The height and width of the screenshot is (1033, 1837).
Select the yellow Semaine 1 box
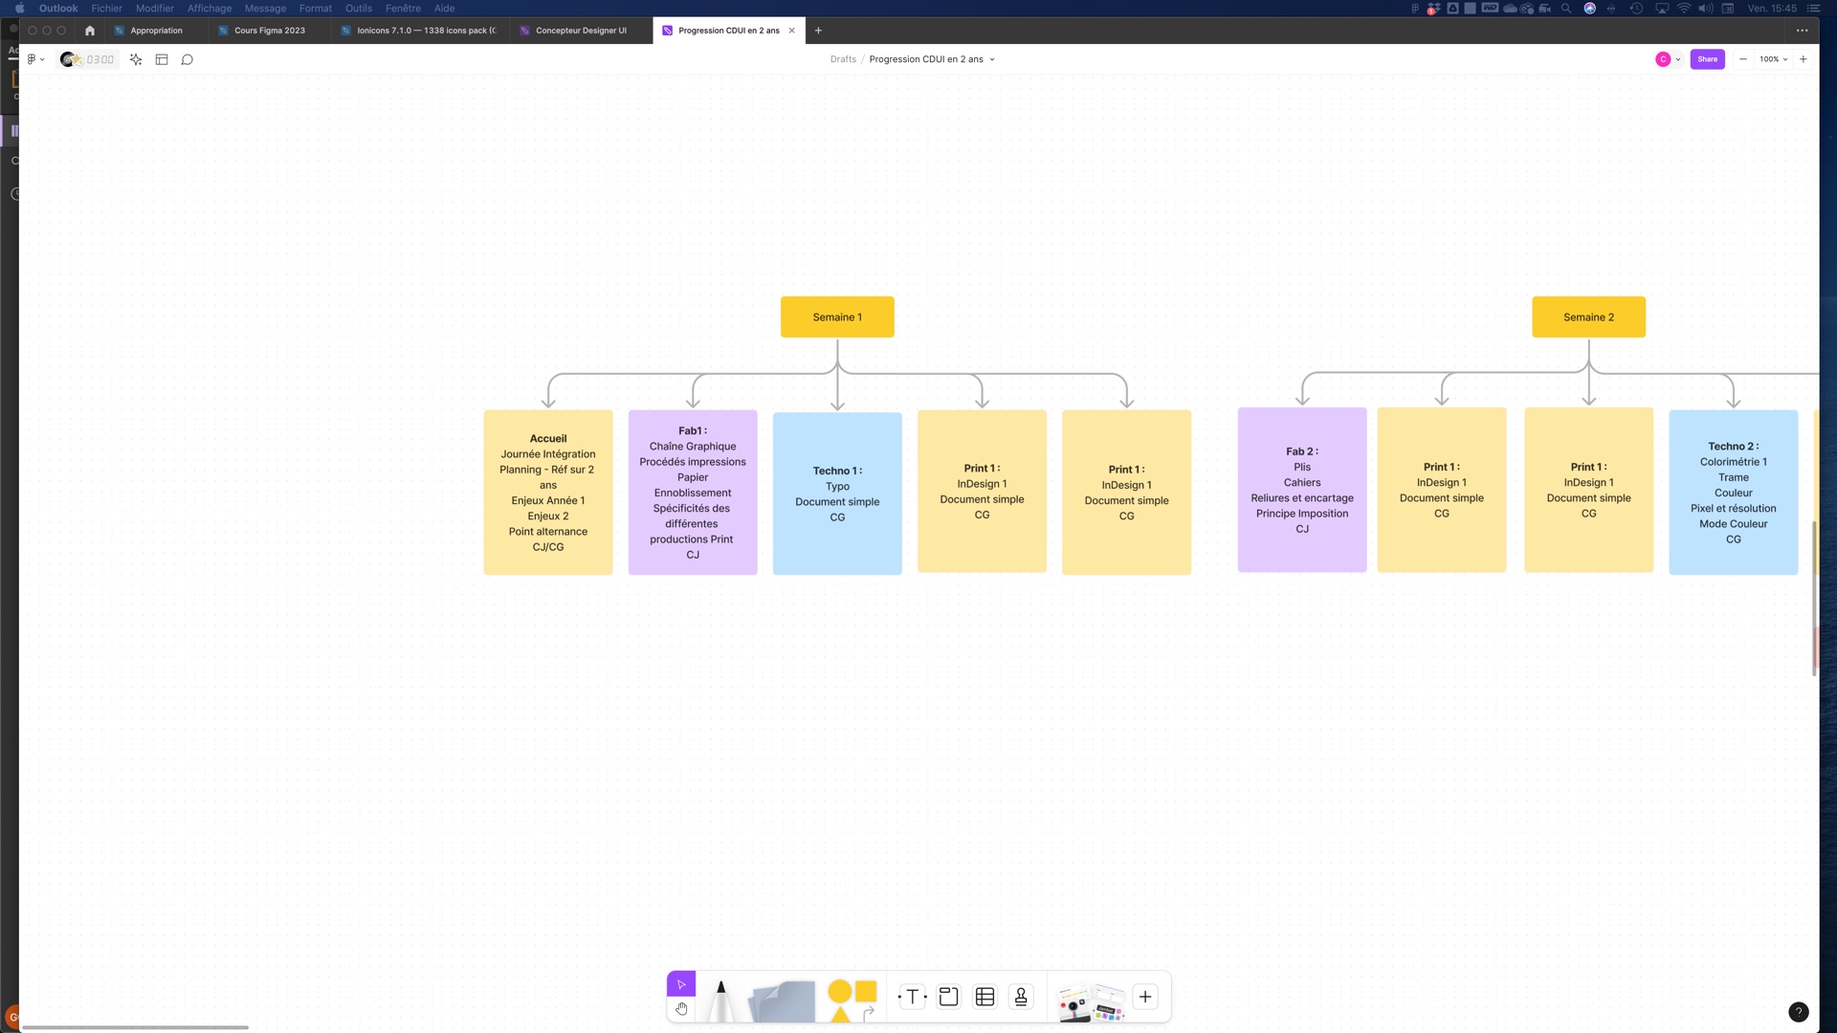tap(837, 317)
